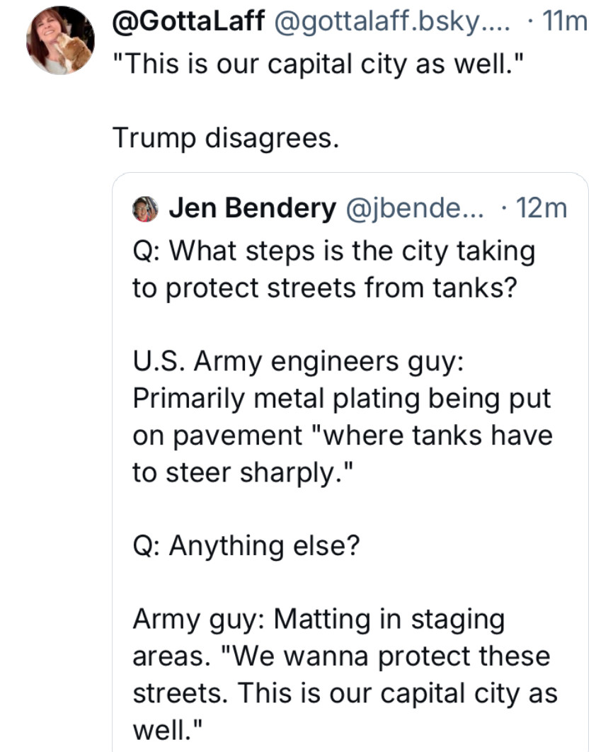
Task: Click the "Primarily metal plating being put" line
Action: click(x=341, y=397)
